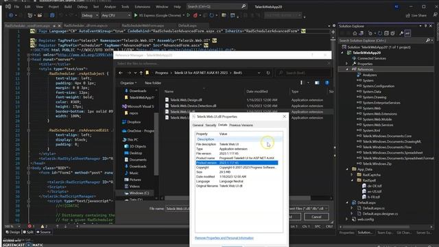The width and height of the screenshot is (439, 247).
Task: Click the blue back navigation circle in toolbar
Action: 11,15
